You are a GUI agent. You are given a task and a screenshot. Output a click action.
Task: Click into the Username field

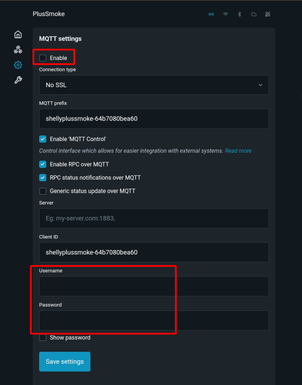(x=154, y=286)
